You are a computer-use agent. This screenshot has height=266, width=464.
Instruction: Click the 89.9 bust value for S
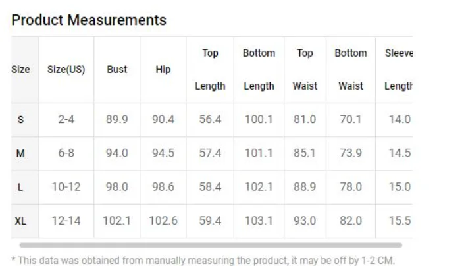point(117,120)
